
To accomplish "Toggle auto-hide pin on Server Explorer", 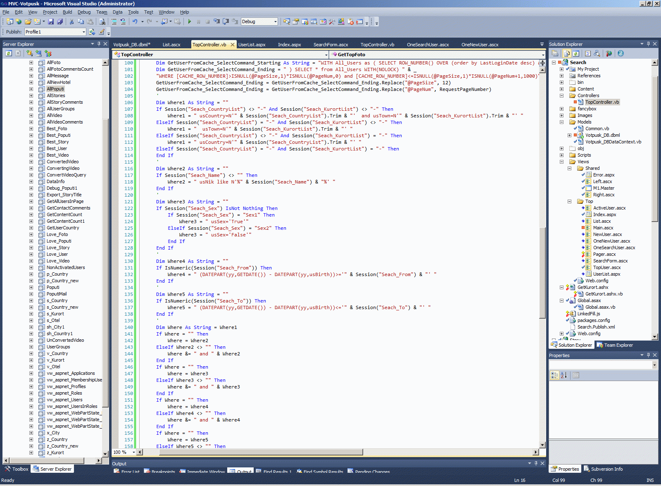I will click(99, 44).
